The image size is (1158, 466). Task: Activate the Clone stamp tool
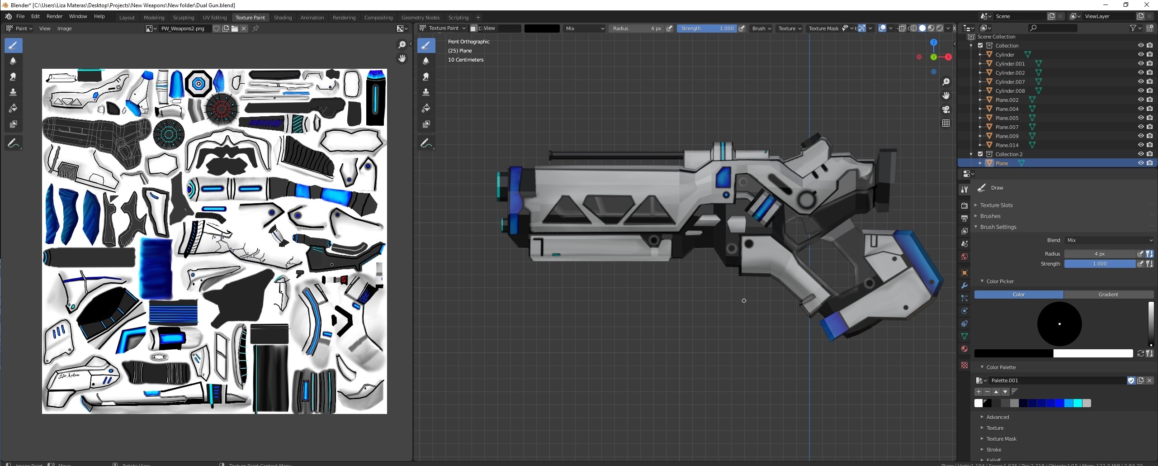click(x=14, y=92)
